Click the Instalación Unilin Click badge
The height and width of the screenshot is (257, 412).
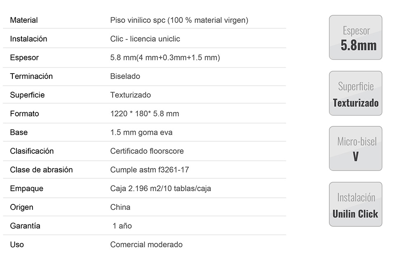[x=356, y=204]
